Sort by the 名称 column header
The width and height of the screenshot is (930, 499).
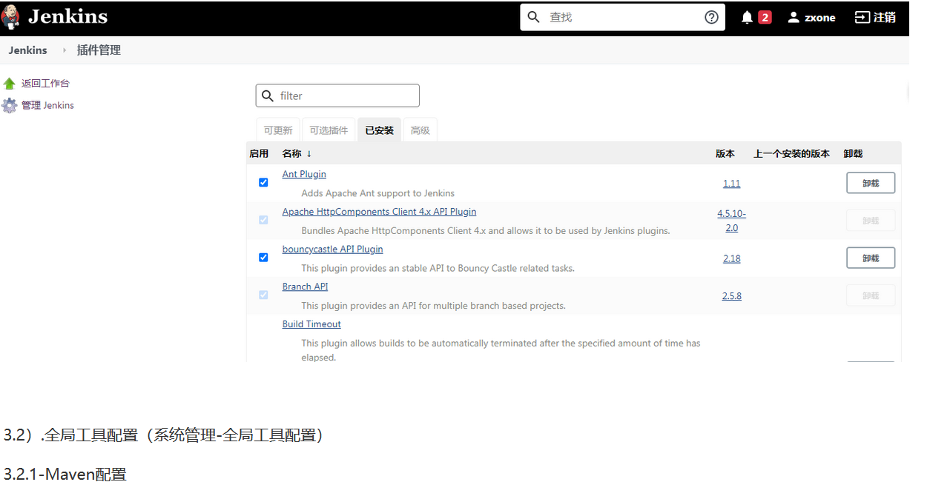297,153
